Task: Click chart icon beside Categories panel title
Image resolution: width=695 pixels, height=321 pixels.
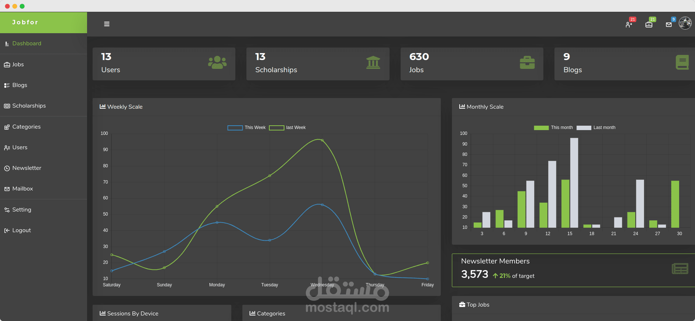Action: (x=252, y=313)
